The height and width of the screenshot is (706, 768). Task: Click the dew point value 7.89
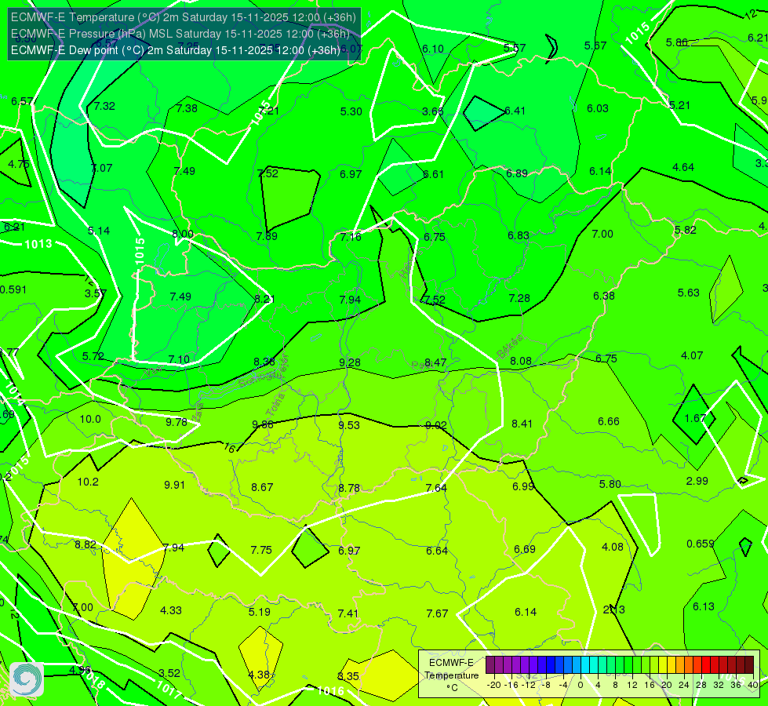click(x=267, y=236)
